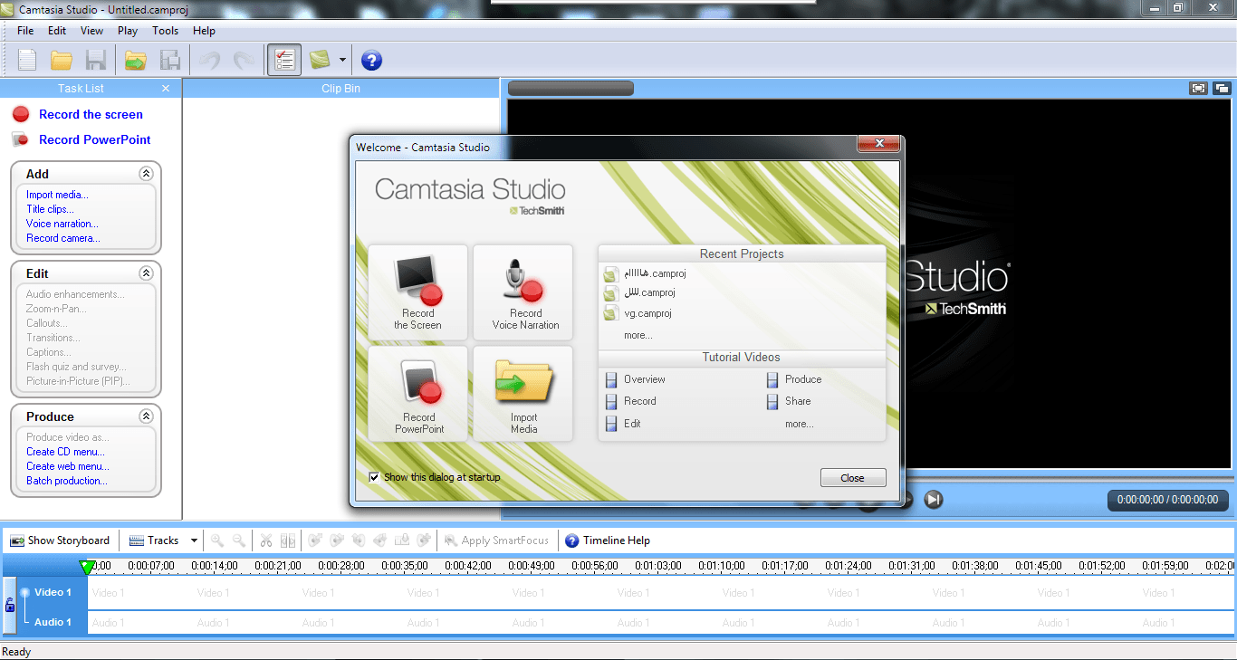Open the Tracks dropdown arrow
The width and height of the screenshot is (1237, 660).
click(x=194, y=540)
